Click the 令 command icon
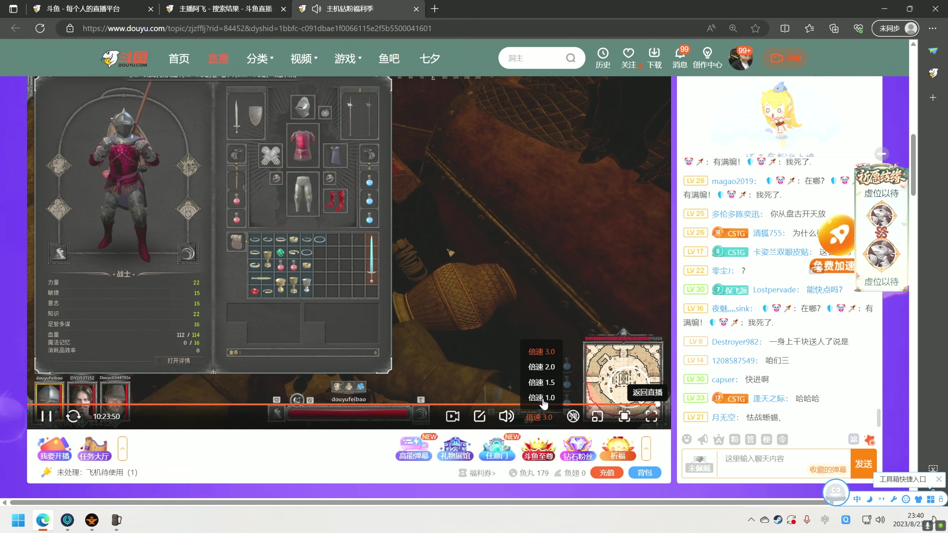Viewport: 948px width, 533px height. [x=782, y=439]
